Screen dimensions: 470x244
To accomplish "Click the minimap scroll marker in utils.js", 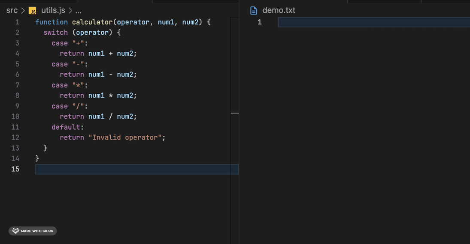I will point(235,113).
